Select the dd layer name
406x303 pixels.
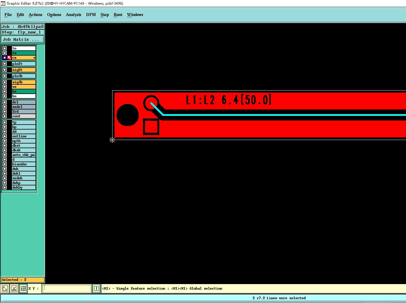click(24, 132)
